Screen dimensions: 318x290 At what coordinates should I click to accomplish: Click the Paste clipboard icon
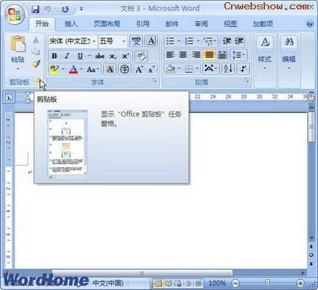click(17, 43)
